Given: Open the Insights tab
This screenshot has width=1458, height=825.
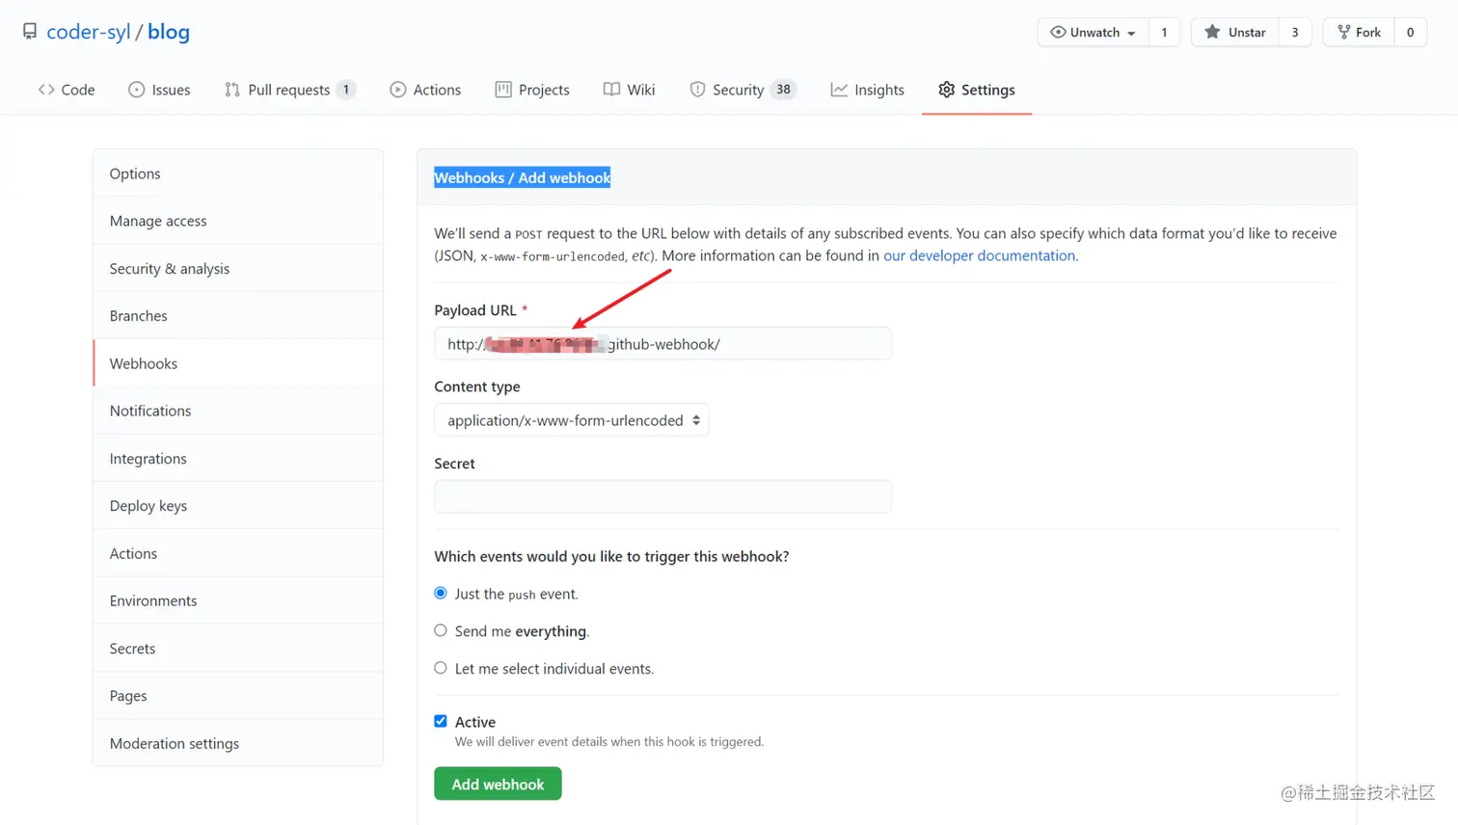Looking at the screenshot, I should tap(868, 90).
